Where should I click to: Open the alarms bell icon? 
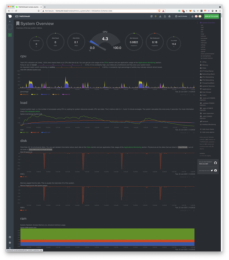[192, 16]
